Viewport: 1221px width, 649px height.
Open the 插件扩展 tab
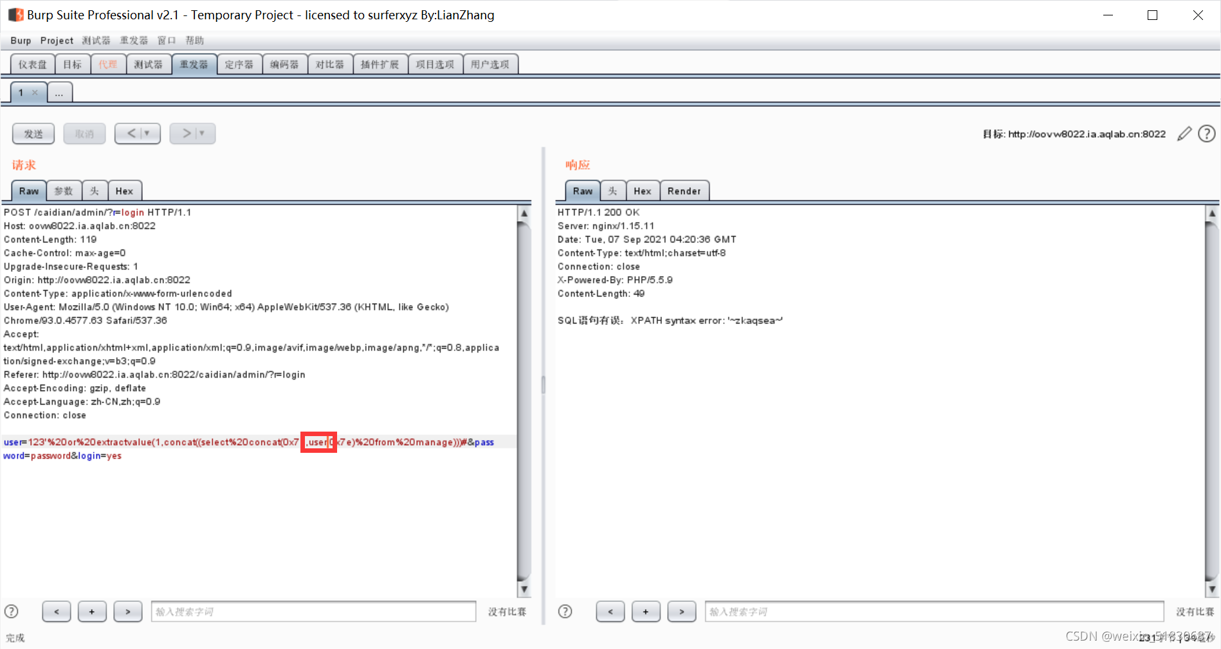click(380, 64)
